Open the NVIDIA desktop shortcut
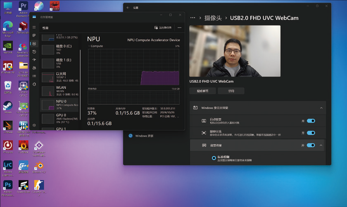The height and width of the screenshot is (207, 347). point(8,47)
